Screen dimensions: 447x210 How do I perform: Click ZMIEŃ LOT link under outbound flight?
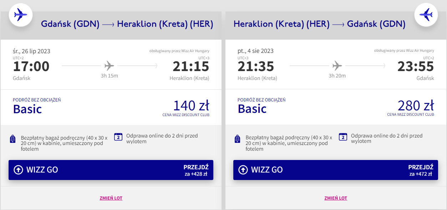111,198
